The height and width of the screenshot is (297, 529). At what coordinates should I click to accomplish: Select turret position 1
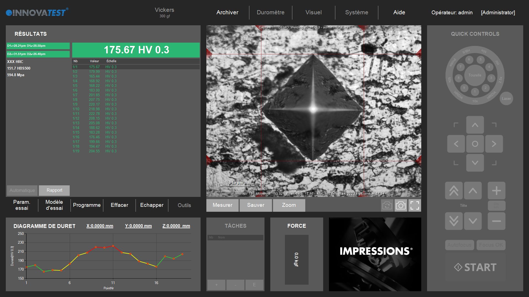pos(475,92)
